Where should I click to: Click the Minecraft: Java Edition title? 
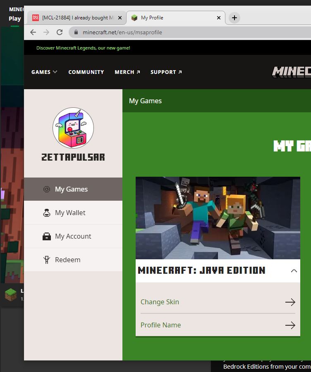point(201,270)
